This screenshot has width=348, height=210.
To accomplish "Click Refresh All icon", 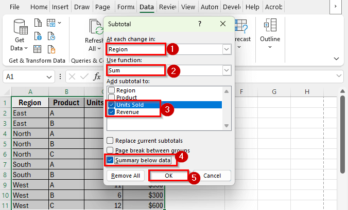I will tap(96, 27).
